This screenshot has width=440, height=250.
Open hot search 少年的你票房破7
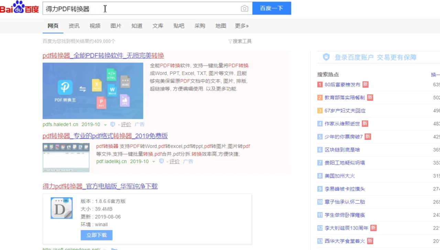[344, 137]
